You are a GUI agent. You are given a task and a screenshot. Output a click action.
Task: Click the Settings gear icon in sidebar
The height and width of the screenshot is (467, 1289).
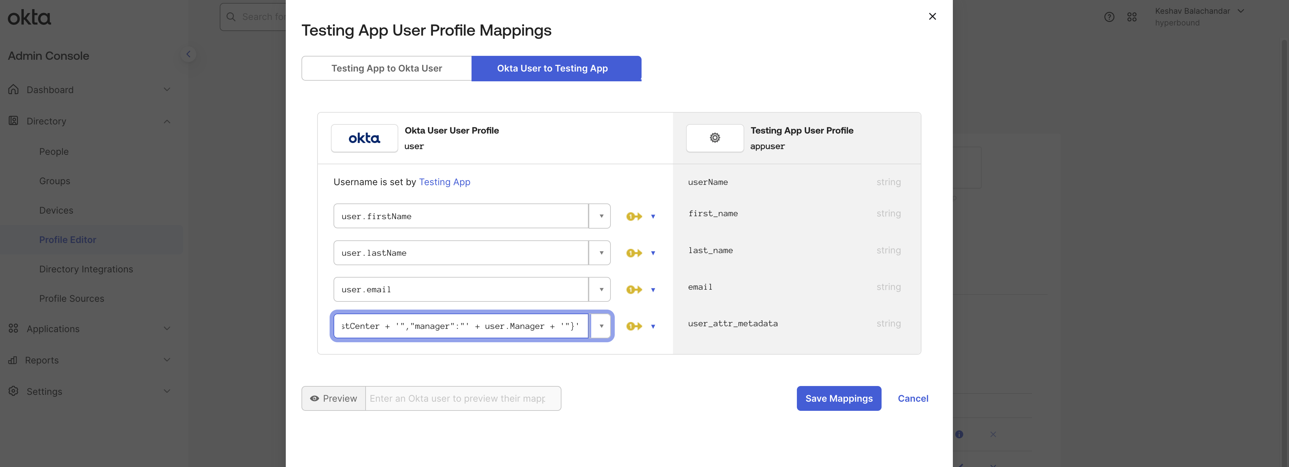click(13, 391)
